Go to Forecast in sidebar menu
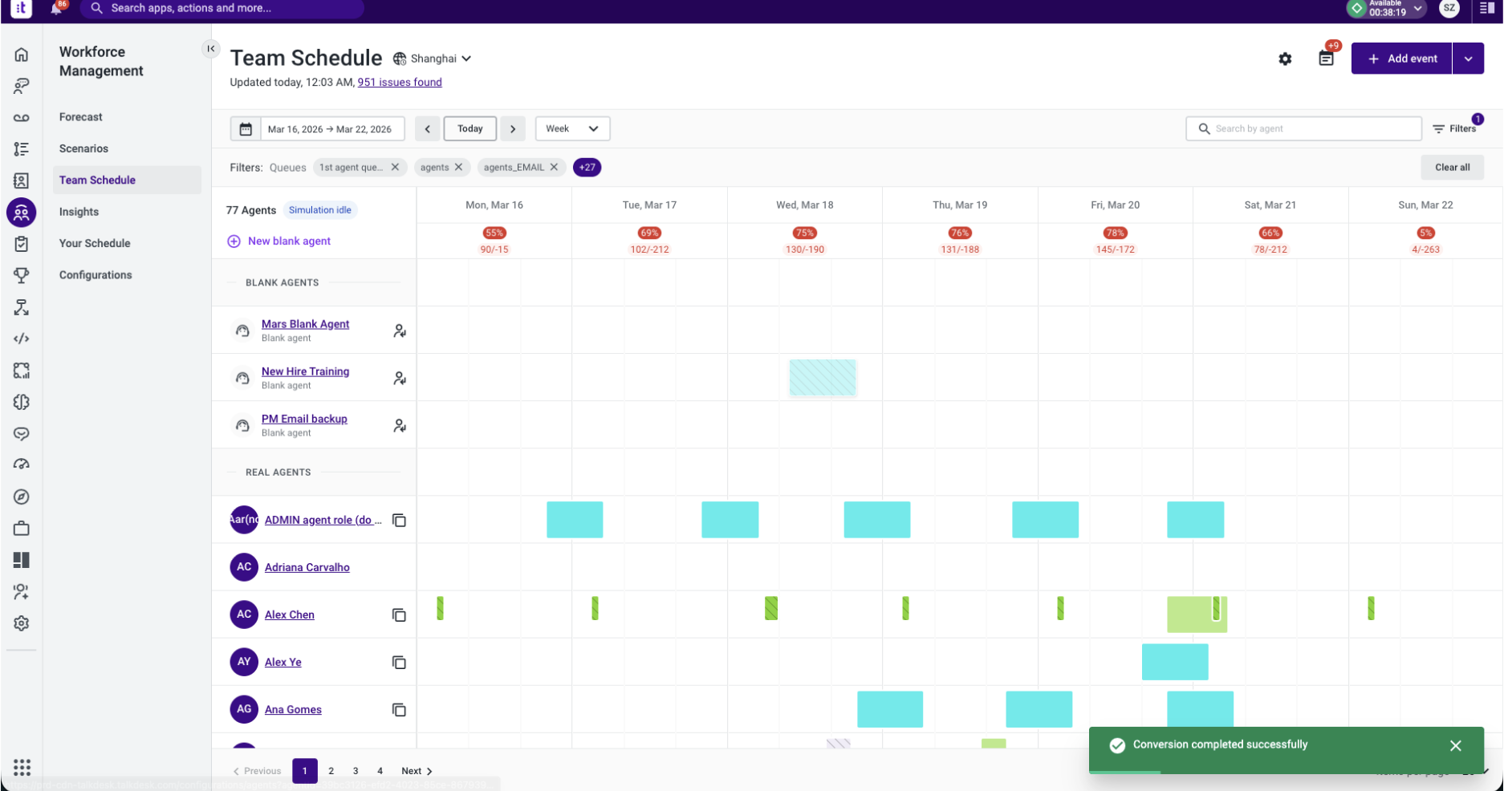 80,117
